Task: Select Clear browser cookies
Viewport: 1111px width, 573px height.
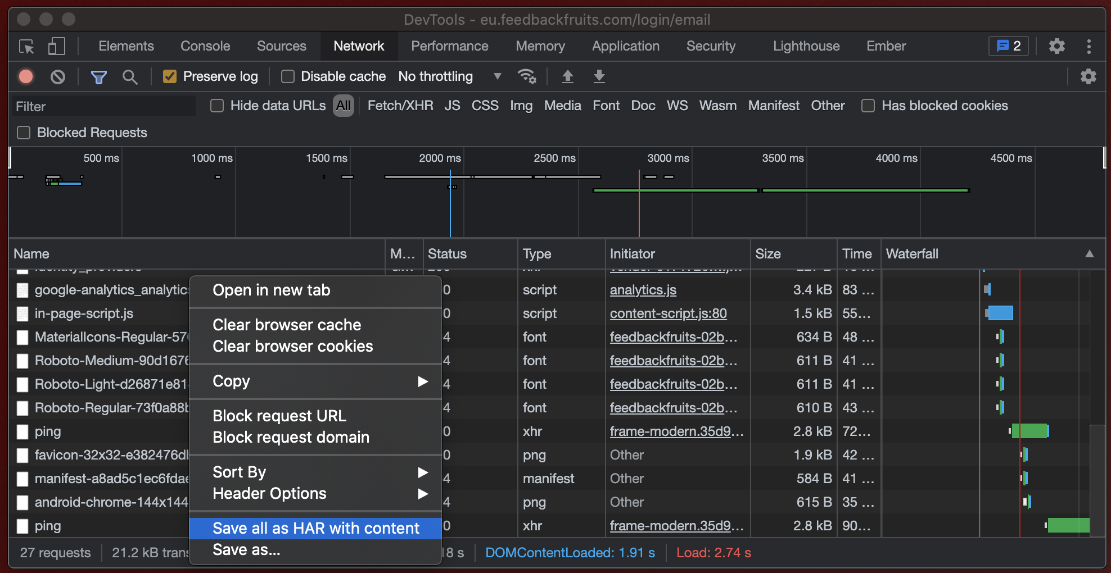Action: click(315, 347)
